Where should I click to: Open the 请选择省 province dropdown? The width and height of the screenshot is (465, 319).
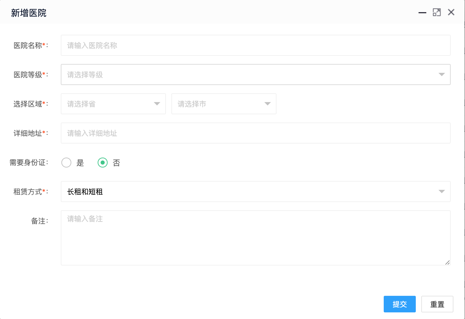click(x=113, y=104)
